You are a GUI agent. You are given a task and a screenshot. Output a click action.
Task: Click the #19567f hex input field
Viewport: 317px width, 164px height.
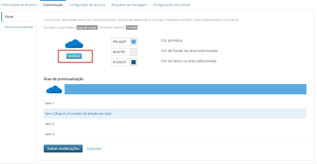point(121,62)
